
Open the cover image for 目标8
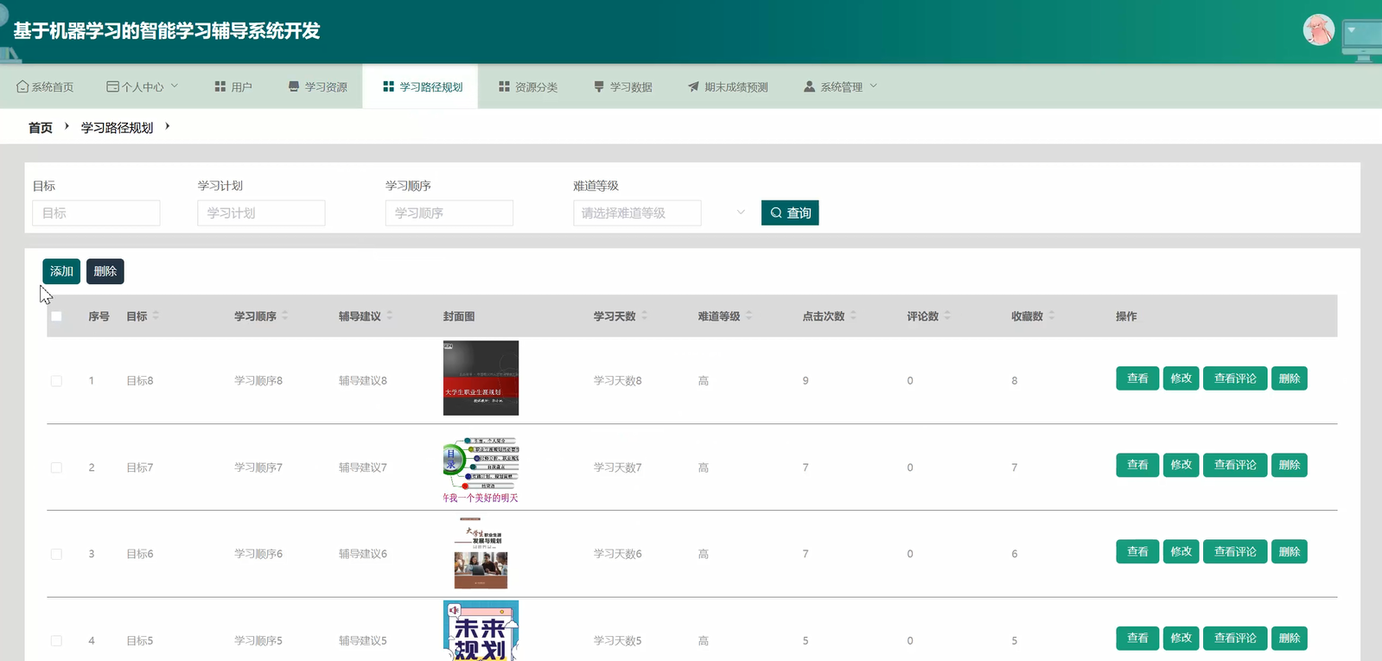point(481,378)
